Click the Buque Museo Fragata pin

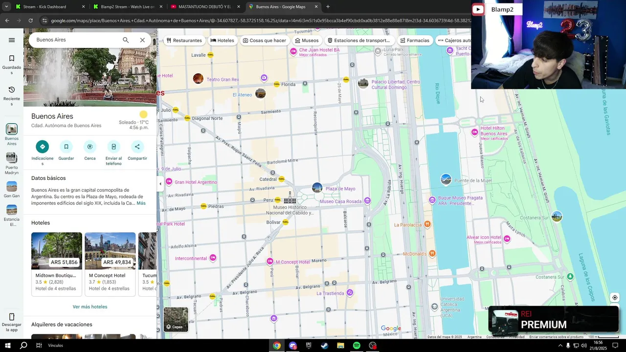432,200
